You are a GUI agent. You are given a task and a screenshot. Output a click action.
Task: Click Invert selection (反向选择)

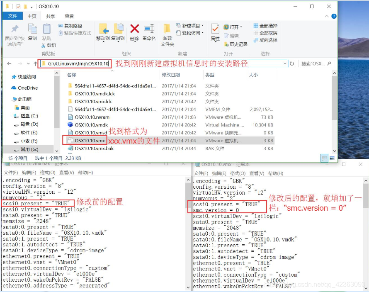[x=265, y=40]
